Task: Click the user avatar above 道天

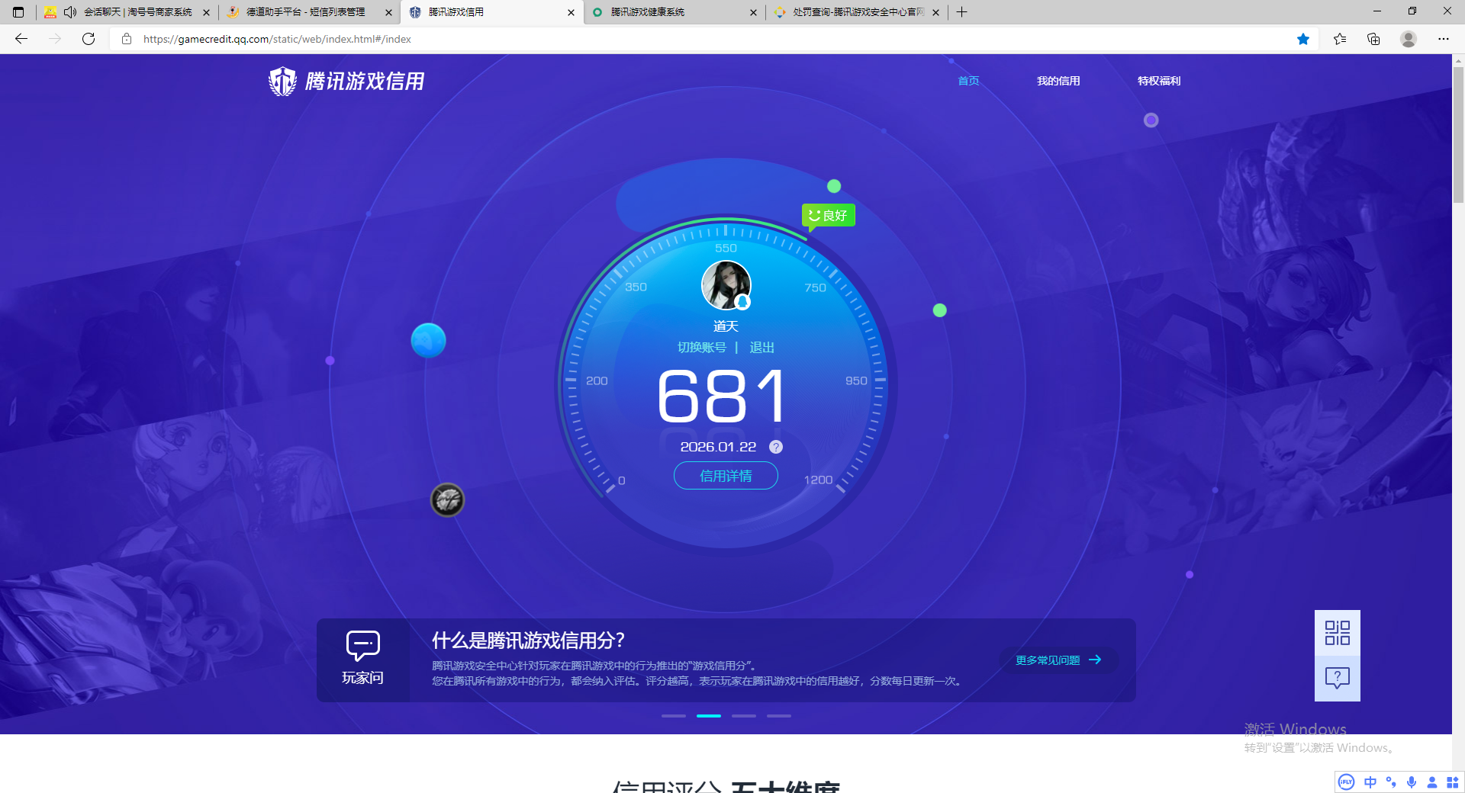Action: click(x=726, y=284)
